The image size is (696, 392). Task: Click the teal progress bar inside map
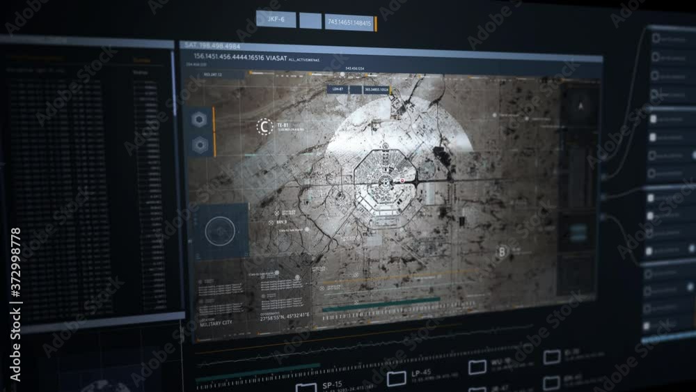pos(381,304)
